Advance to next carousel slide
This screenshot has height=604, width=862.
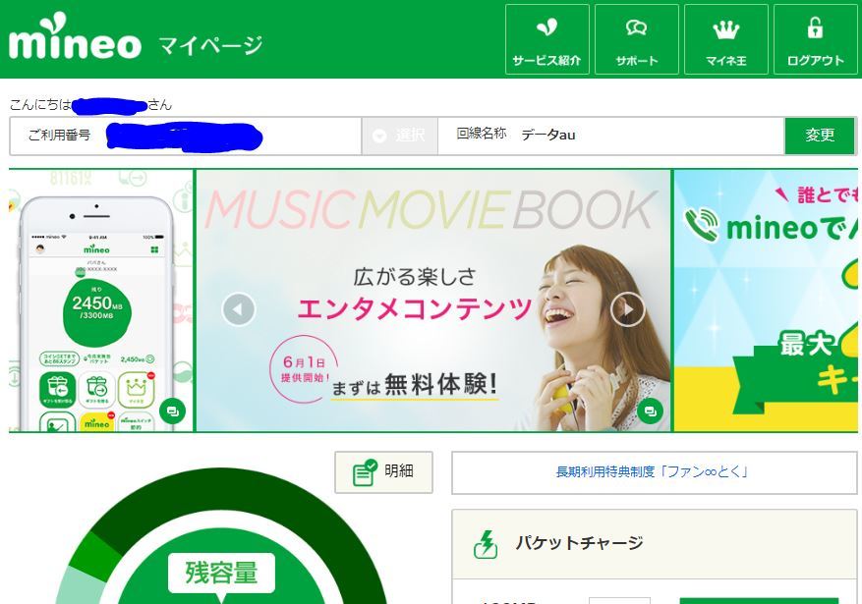pyautogui.click(x=628, y=309)
